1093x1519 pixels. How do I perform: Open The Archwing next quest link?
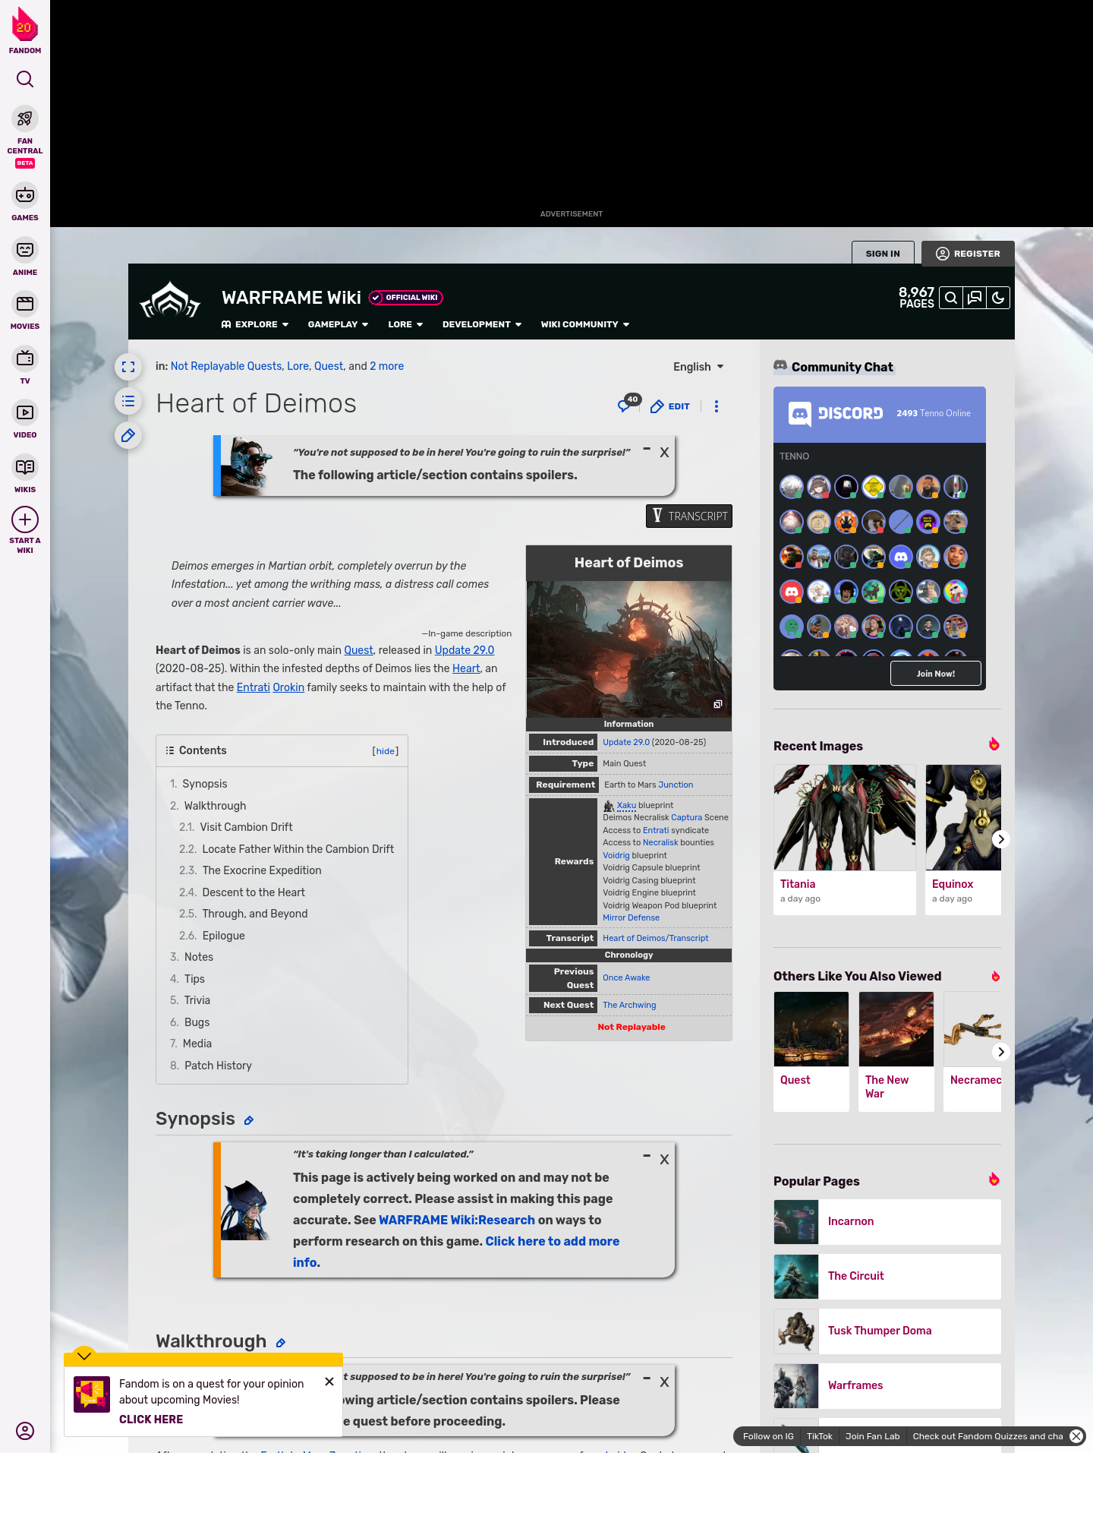pos(629,1005)
